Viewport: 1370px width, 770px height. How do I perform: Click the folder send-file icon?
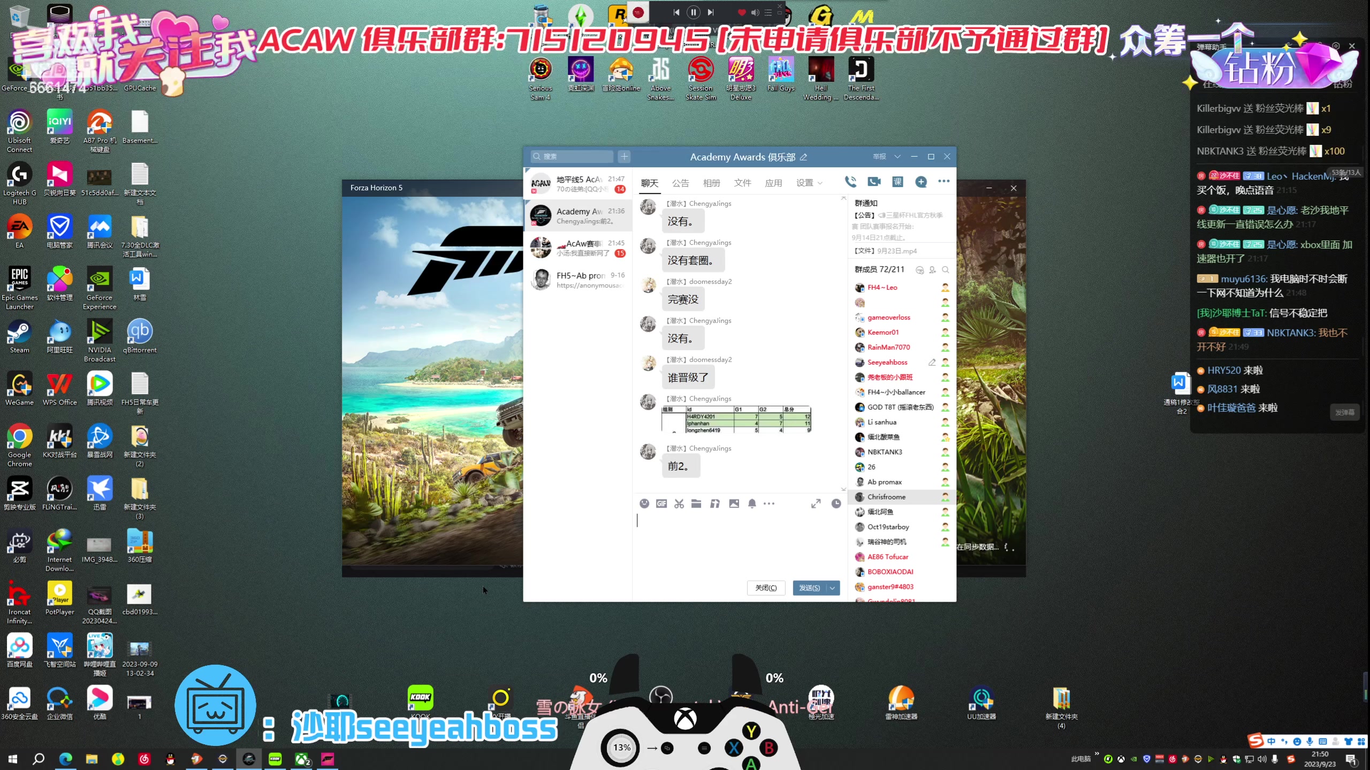coord(696,504)
